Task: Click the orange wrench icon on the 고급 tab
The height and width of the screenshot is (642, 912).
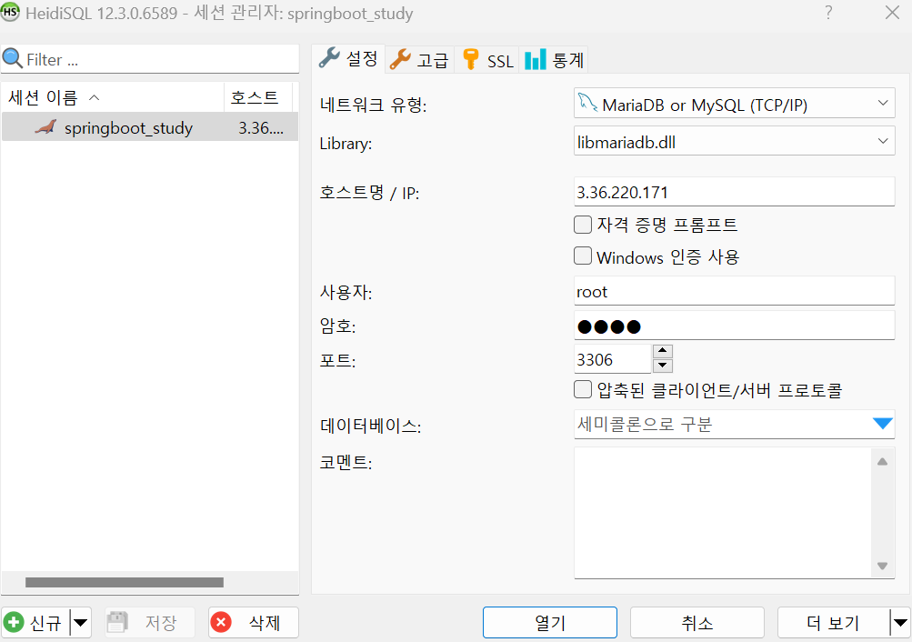Action: coord(400,59)
